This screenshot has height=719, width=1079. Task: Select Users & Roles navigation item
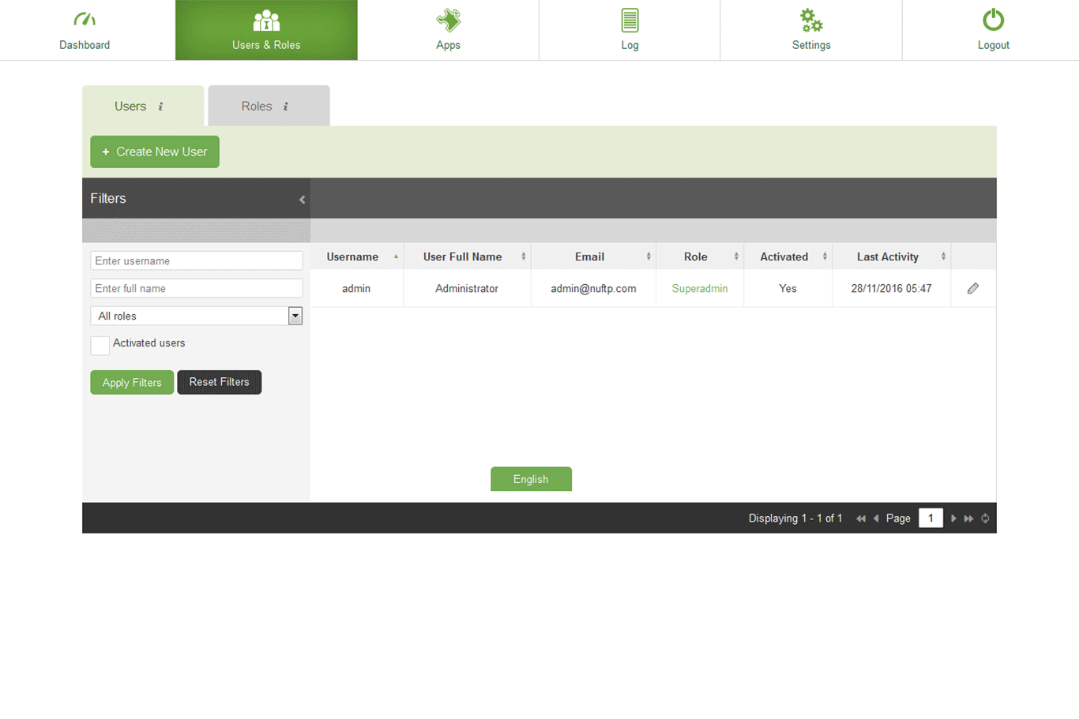(266, 30)
